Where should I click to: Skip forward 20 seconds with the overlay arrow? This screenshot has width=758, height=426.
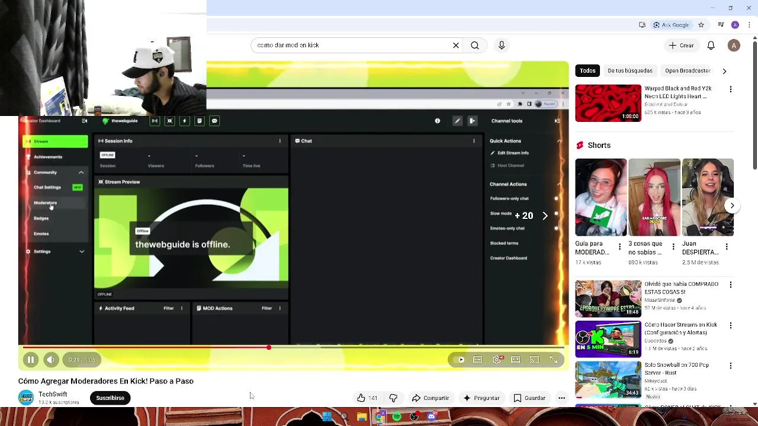pyautogui.click(x=545, y=216)
